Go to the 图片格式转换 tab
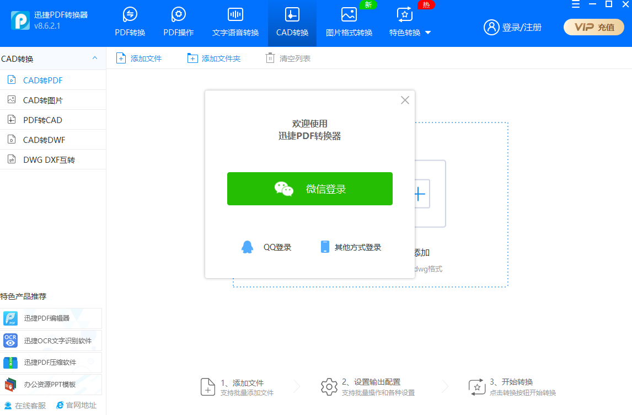The image size is (632, 415). [349, 23]
